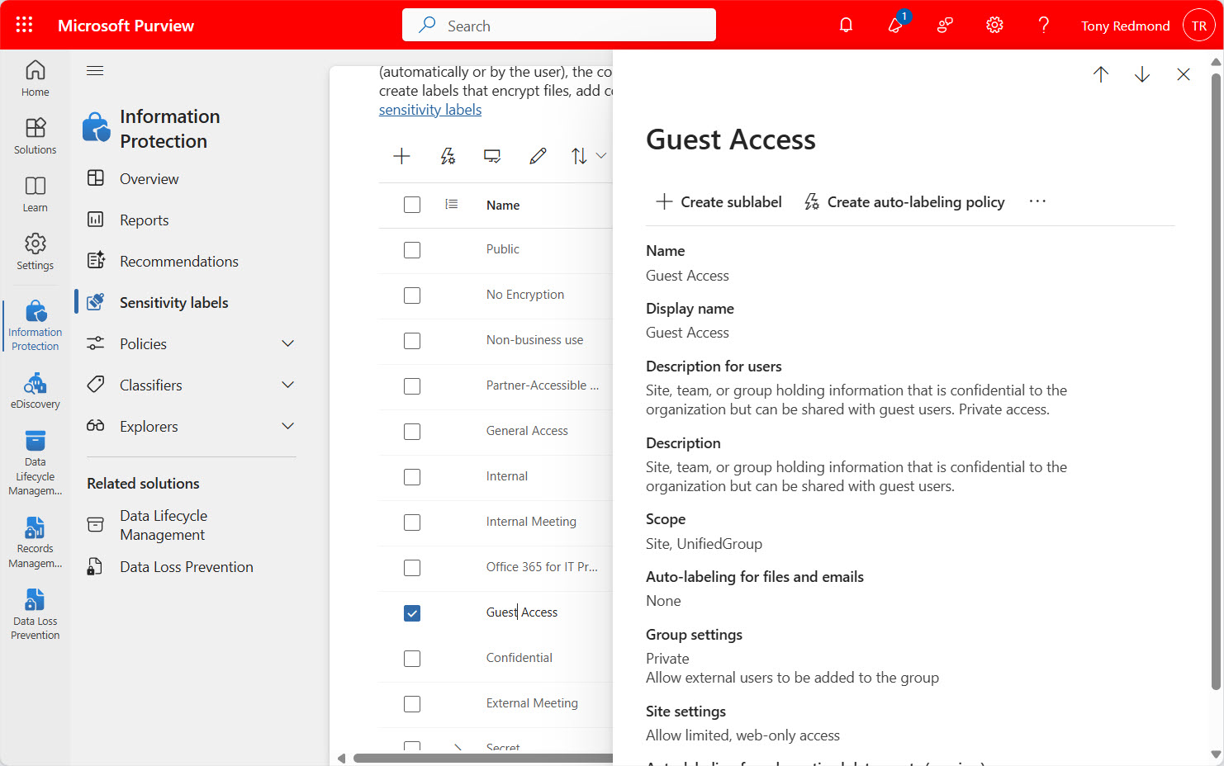
Task: Click the notifications bell icon
Action: [846, 25]
